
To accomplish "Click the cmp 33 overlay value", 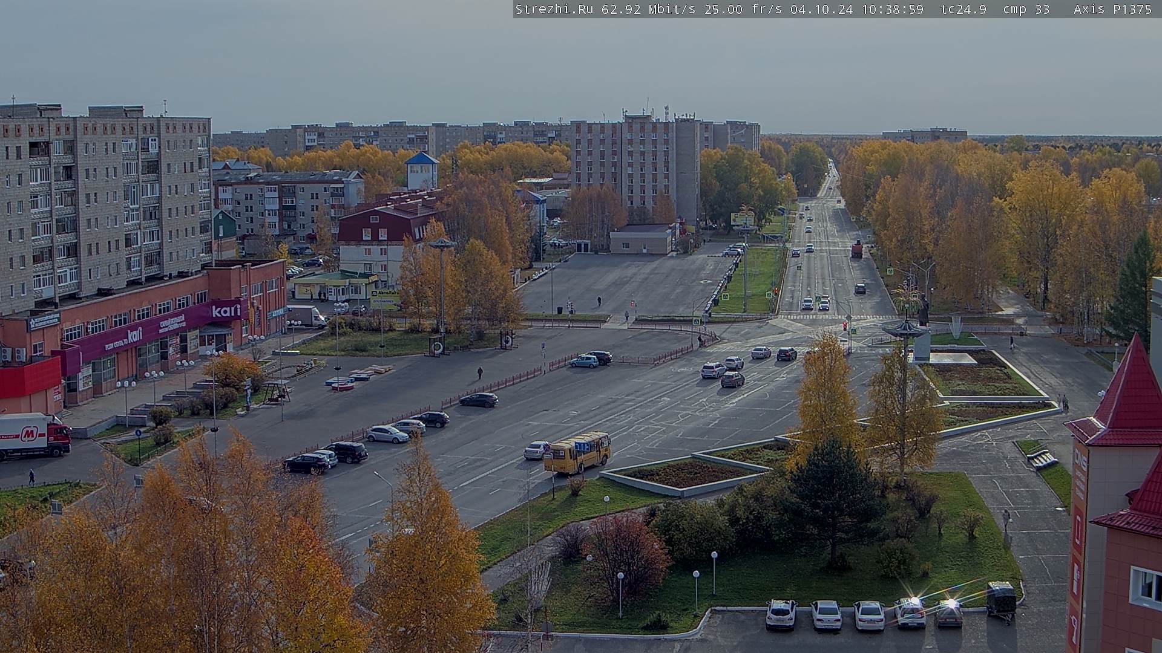I will pyautogui.click(x=1026, y=9).
